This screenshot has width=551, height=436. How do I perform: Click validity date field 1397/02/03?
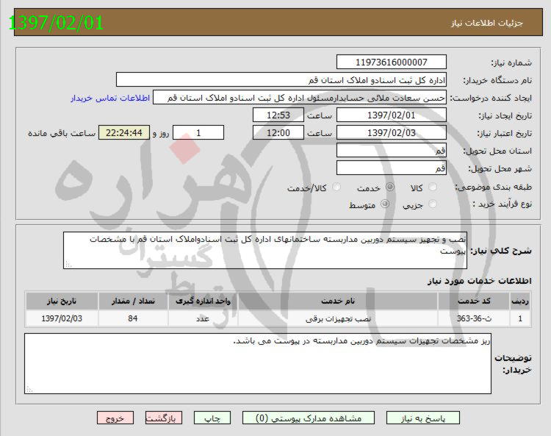pyautogui.click(x=391, y=132)
